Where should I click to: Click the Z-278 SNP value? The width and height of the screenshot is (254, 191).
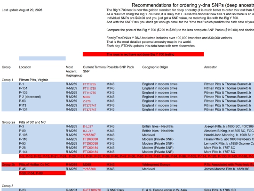[87, 101]
